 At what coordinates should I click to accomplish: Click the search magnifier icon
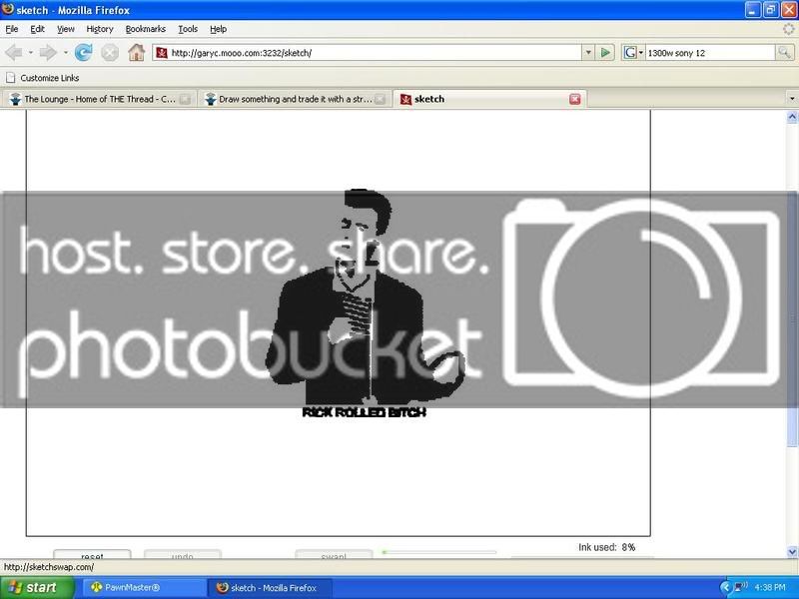pyautogui.click(x=784, y=53)
